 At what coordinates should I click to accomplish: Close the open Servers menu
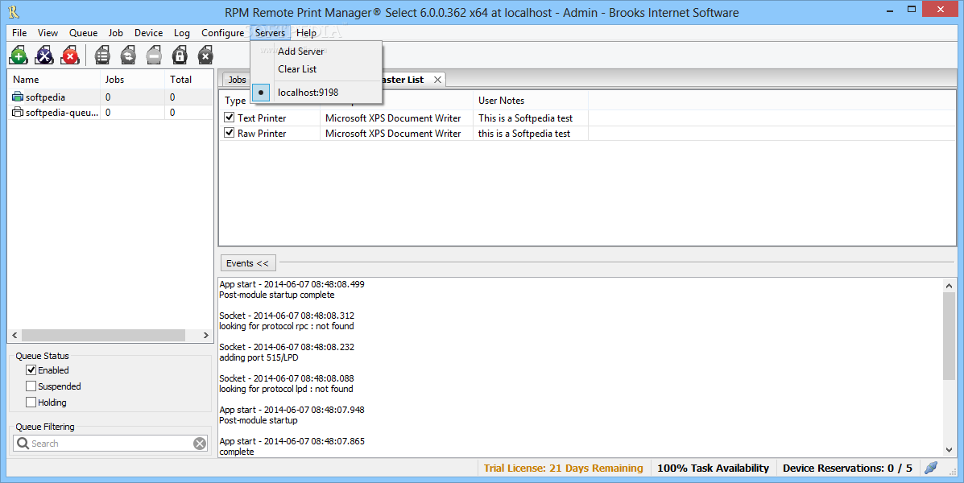click(x=271, y=32)
